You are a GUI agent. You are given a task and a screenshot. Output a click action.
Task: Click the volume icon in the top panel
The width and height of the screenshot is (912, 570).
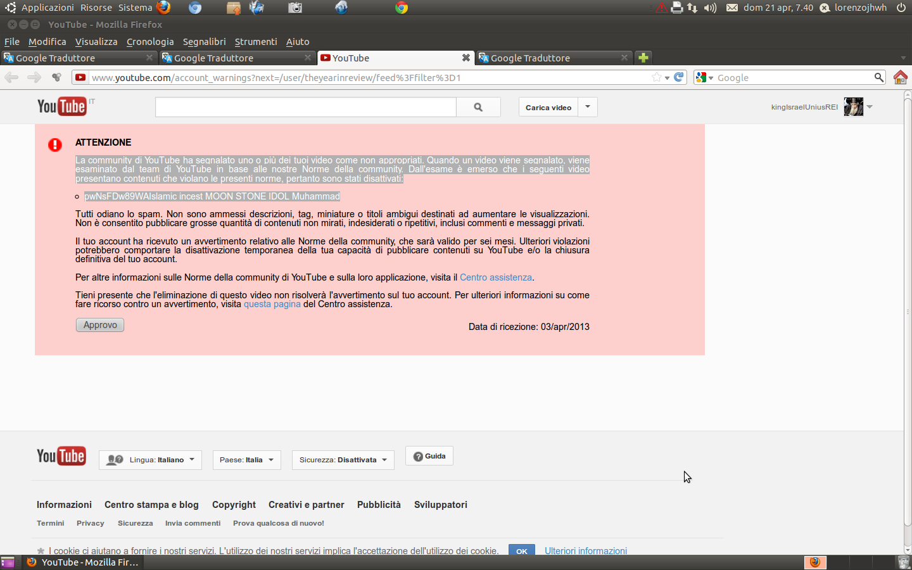(710, 8)
